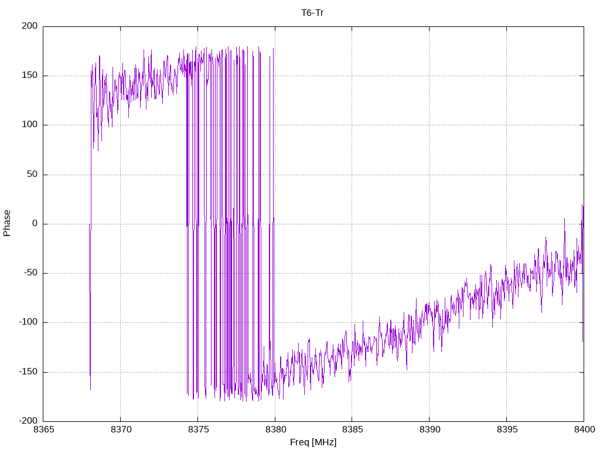Viewport: 600px width, 450px height.
Task: Click the y-axis value 150
Action: (x=30, y=76)
